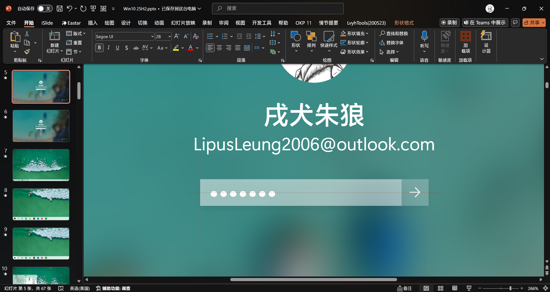550x292 pixels.
Task: Open the font size dropdown
Action: 170,37
